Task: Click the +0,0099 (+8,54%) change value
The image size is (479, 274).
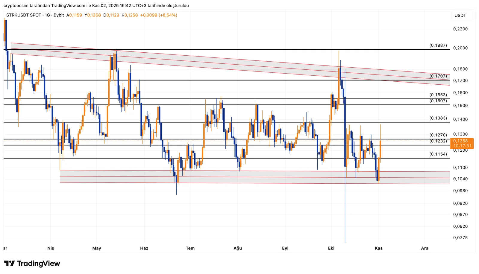Action: tap(159, 15)
